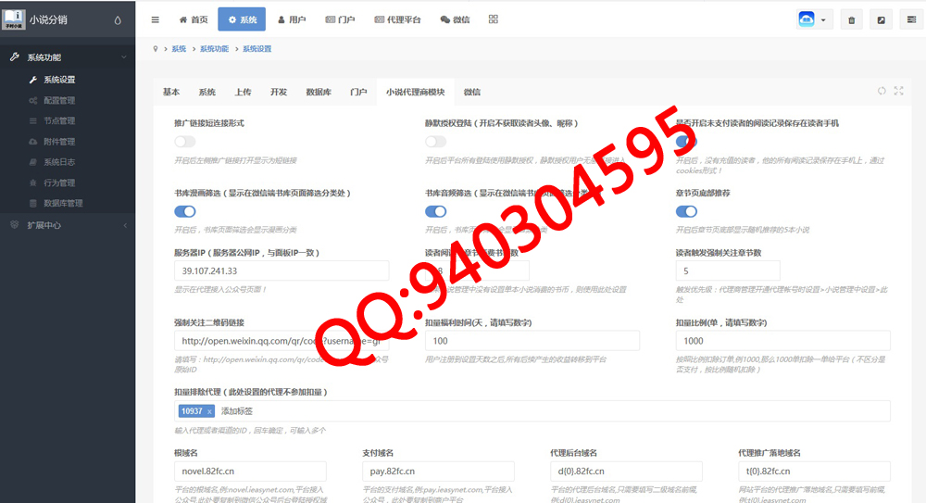
Task: Switch to the 数据库 settings tab
Action: click(x=319, y=92)
